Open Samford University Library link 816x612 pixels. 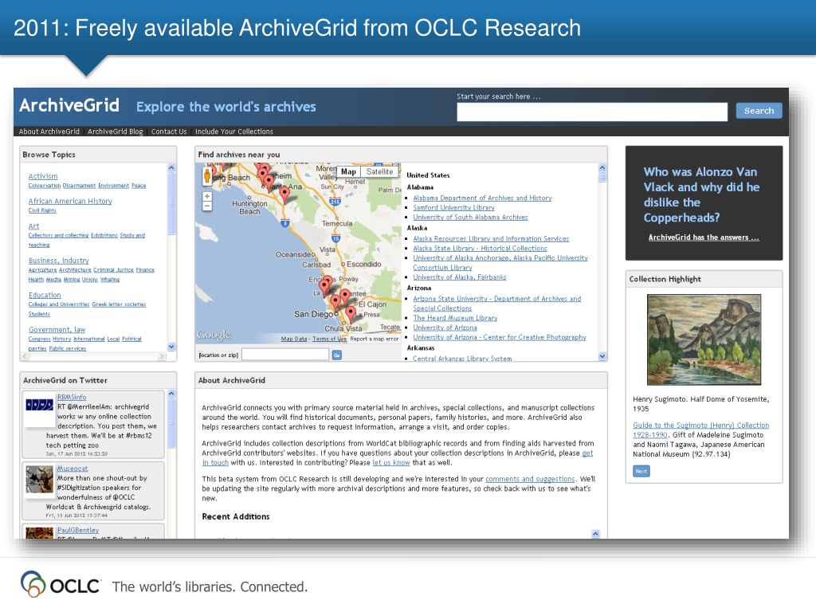[453, 208]
